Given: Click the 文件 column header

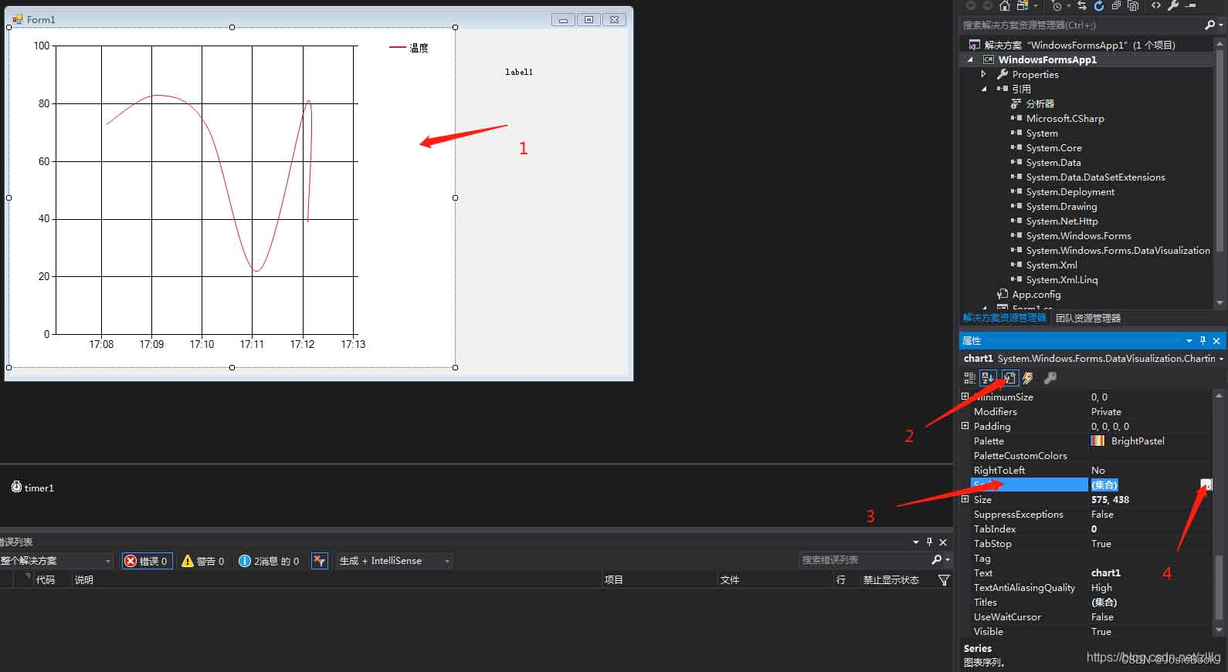Looking at the screenshot, I should (x=730, y=580).
